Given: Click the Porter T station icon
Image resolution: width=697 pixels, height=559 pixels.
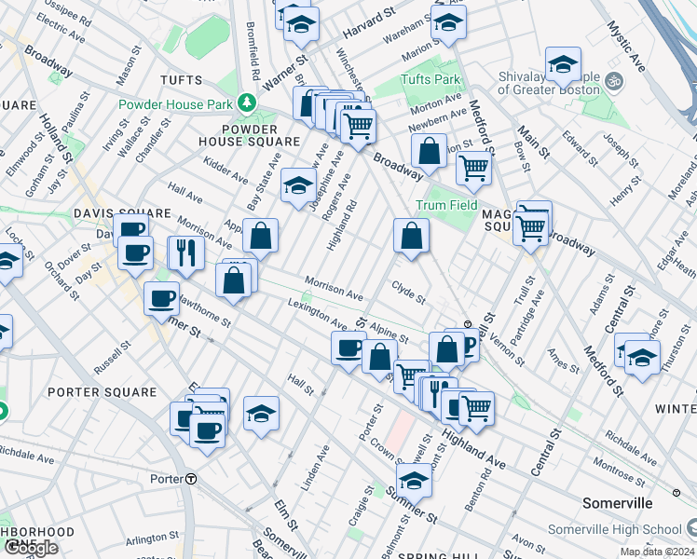Looking at the screenshot, I should pyautogui.click(x=191, y=479).
